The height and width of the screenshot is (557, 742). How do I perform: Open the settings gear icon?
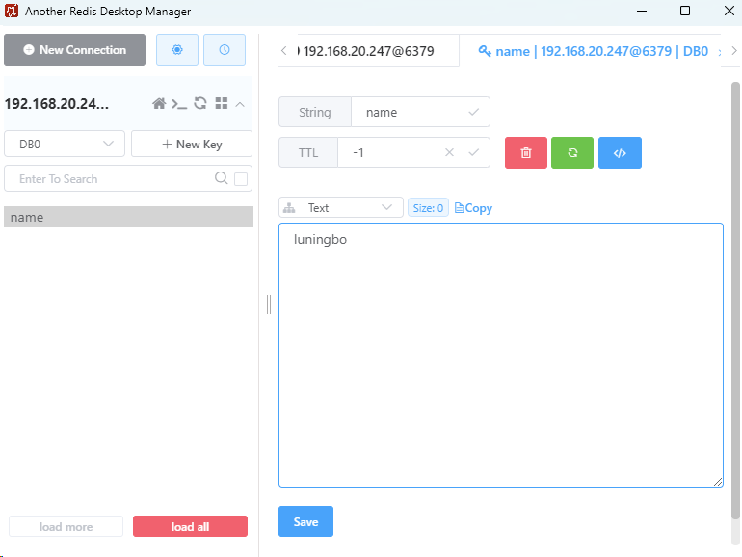(x=177, y=50)
